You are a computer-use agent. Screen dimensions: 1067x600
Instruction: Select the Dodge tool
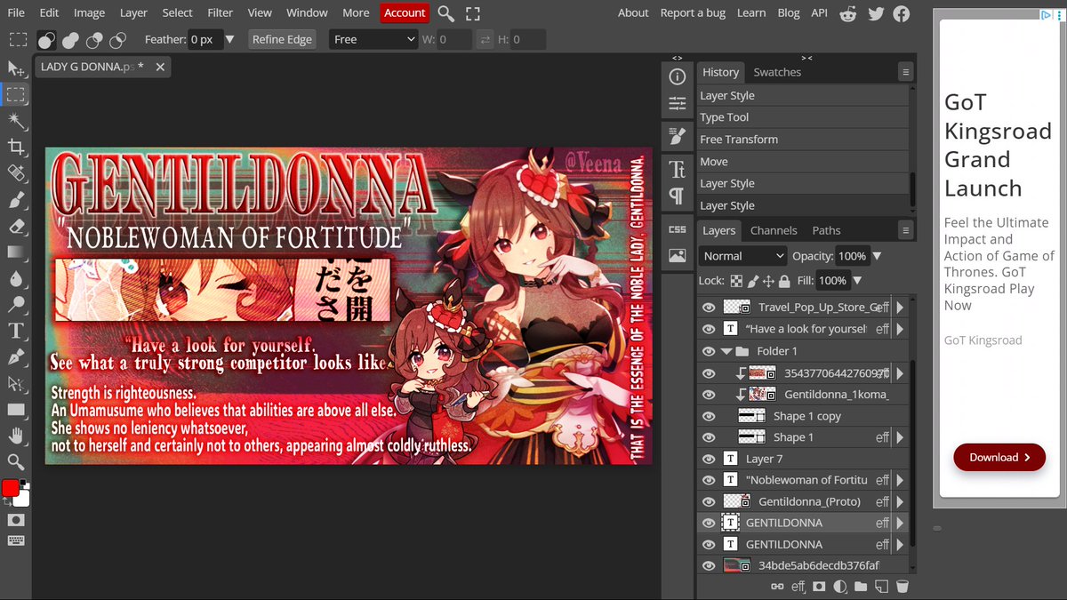click(16, 305)
